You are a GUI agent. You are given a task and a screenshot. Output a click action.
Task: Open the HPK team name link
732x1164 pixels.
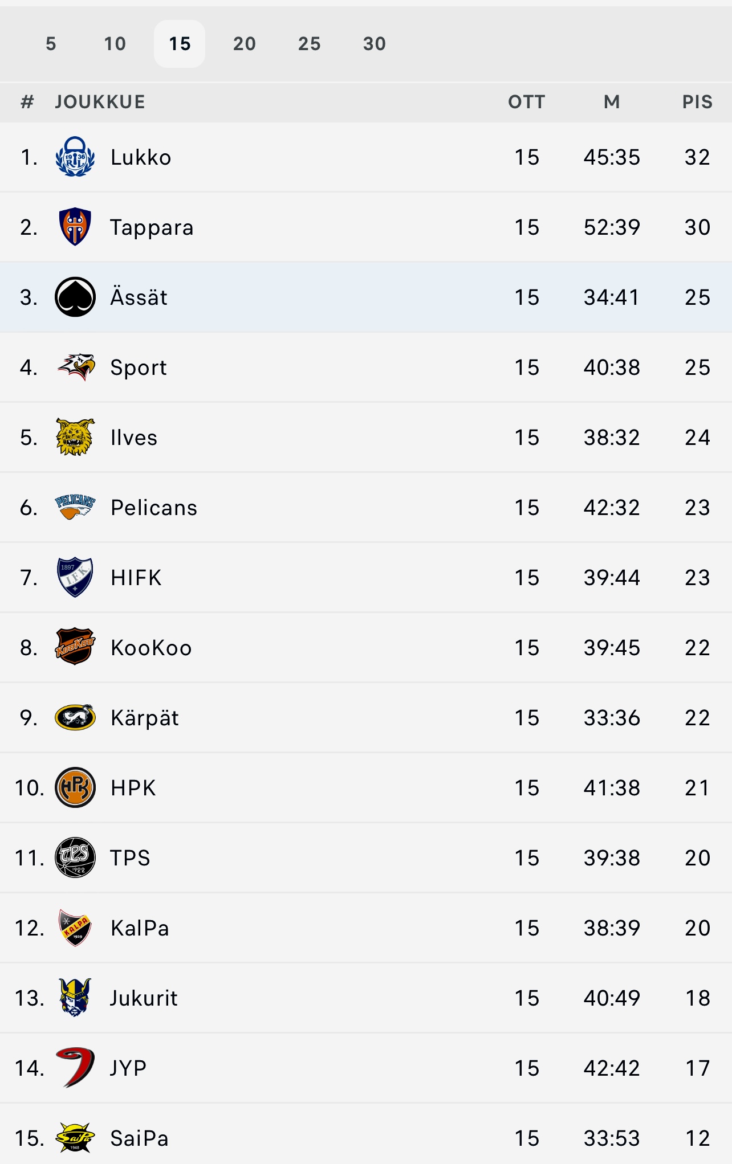point(133,787)
